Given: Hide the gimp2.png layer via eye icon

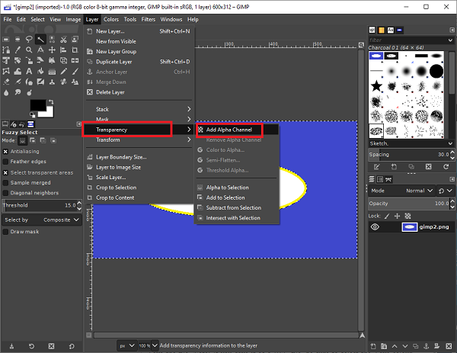Looking at the screenshot, I should tap(375, 226).
